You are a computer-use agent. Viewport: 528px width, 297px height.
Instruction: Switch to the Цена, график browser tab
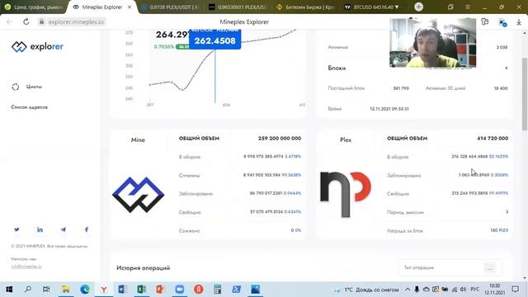[34, 7]
